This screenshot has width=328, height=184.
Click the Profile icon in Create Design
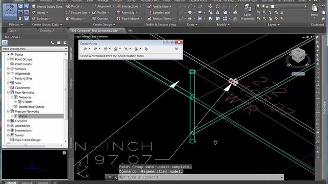pos(94,12)
